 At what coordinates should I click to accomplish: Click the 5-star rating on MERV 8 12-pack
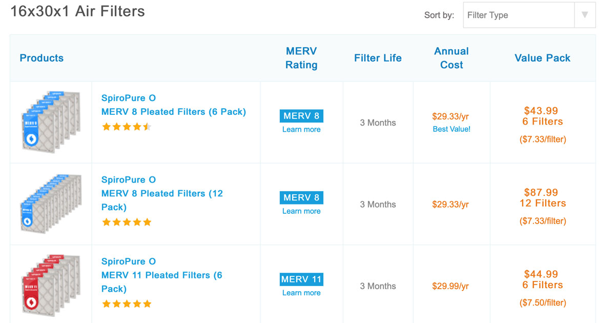[x=127, y=222]
